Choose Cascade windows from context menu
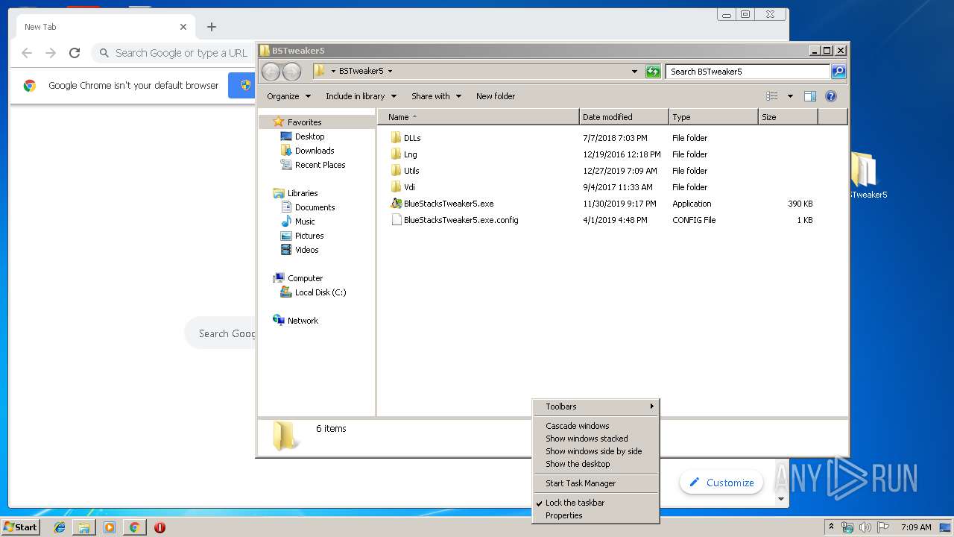Image resolution: width=954 pixels, height=537 pixels. pos(596,426)
